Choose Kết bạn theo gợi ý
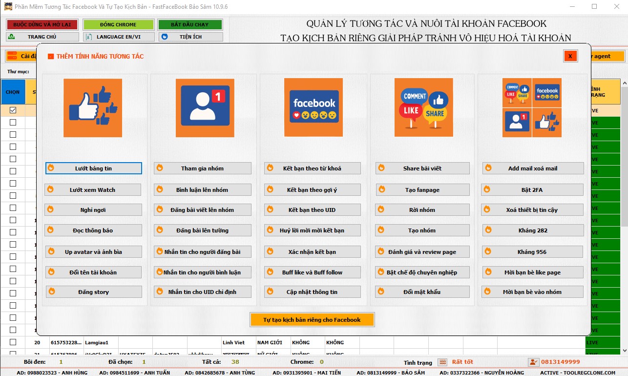628x376 pixels. (313, 190)
